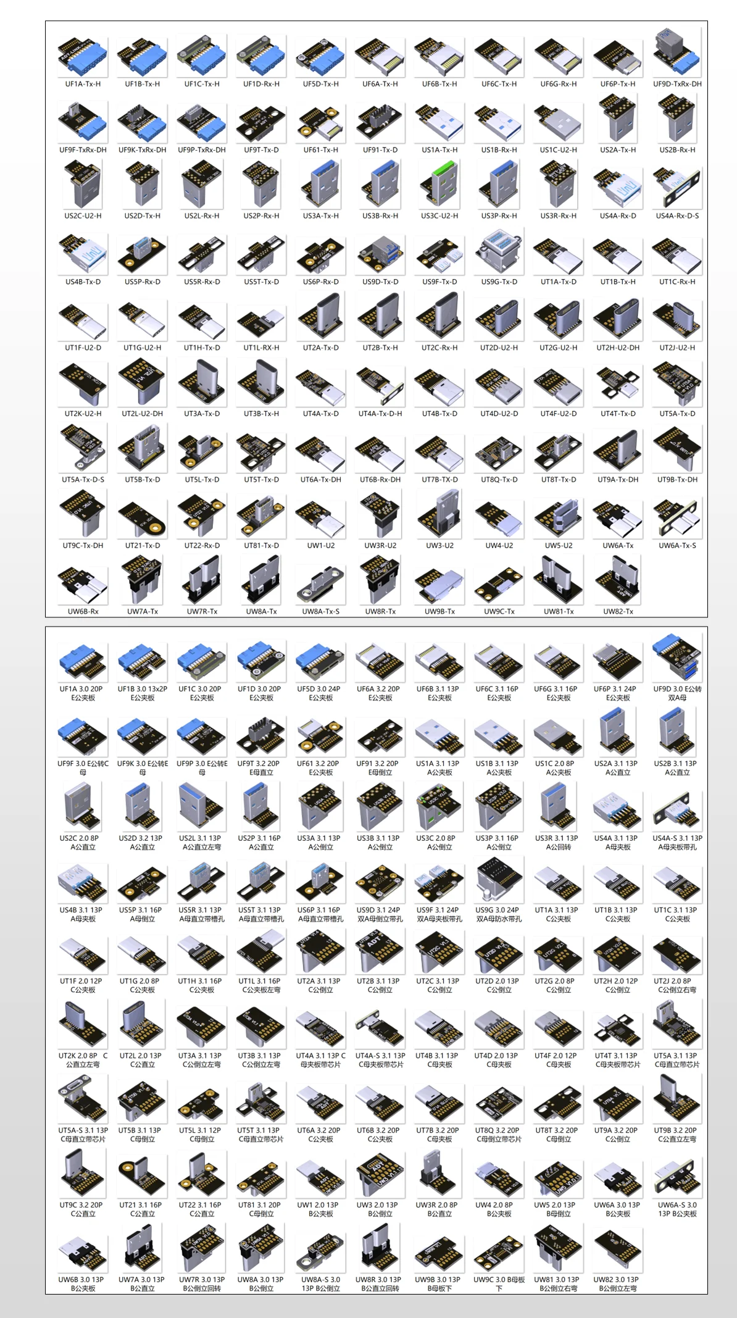Select the UF9D 3.0 dual-A female thumbnail
The height and width of the screenshot is (1318, 737).
[677, 659]
